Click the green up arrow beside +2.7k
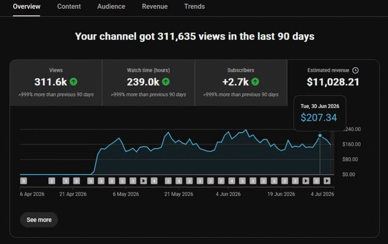388x244 pixels. (255, 82)
